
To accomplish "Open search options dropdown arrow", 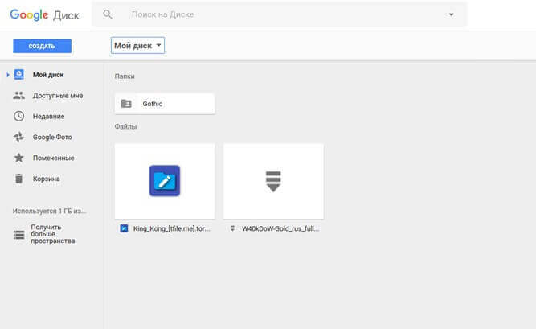I will point(451,14).
